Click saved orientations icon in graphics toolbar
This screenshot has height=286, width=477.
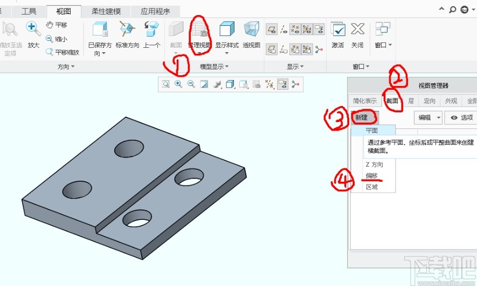click(x=244, y=84)
